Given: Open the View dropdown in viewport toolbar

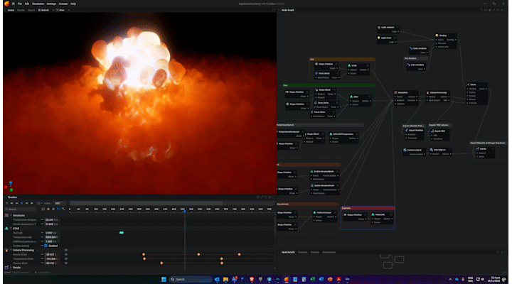Looking at the screenshot, I should tap(62, 11).
